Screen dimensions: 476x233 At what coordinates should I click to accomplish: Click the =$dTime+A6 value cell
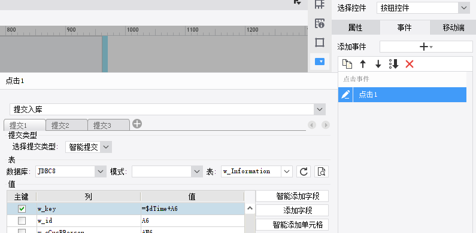pos(192,209)
